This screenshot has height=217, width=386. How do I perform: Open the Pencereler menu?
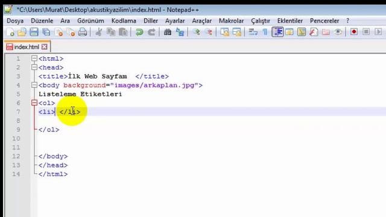point(324,21)
